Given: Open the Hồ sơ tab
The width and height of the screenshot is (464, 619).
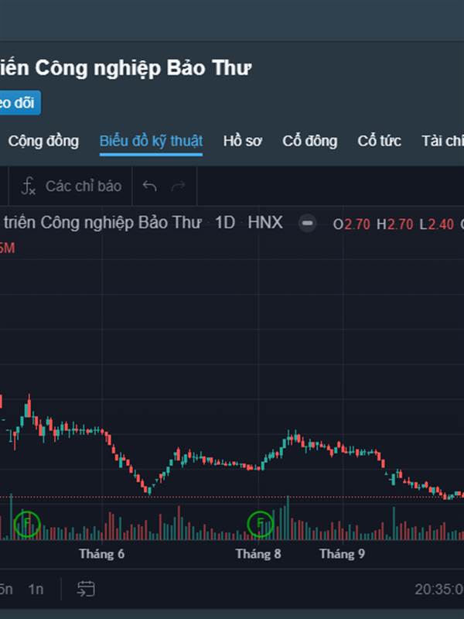Looking at the screenshot, I should coord(242,141).
